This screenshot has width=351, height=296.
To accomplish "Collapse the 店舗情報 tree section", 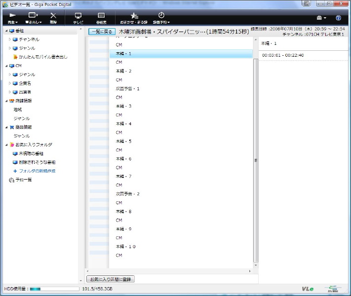I will point(6,101).
